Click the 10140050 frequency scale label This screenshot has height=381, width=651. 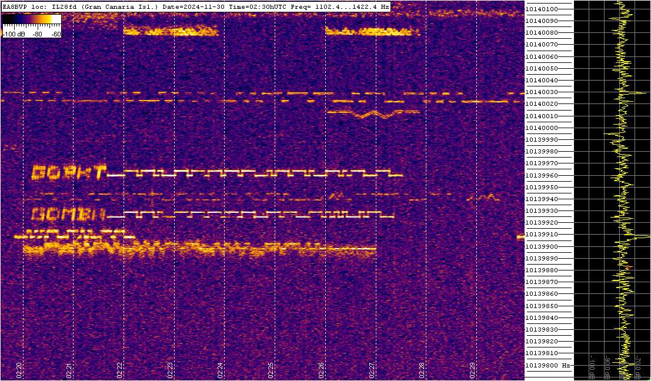(542, 68)
